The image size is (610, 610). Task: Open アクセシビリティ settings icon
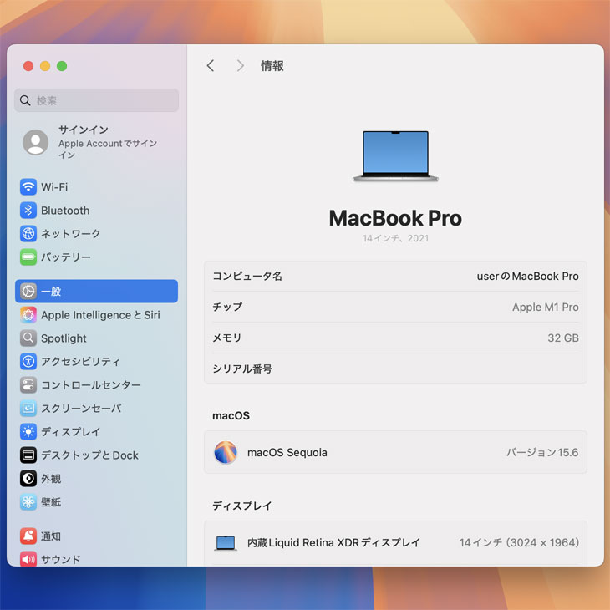click(28, 362)
